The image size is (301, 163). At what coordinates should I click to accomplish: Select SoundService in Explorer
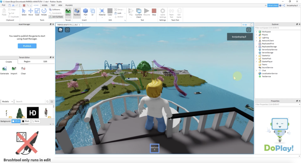click(x=267, y=67)
